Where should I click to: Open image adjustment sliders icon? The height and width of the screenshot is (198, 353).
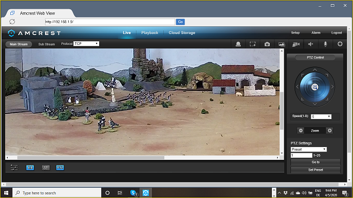pyautogui.click(x=14, y=168)
